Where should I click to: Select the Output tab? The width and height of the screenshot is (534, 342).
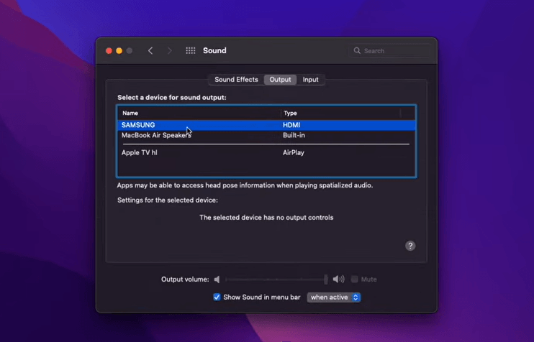280,80
